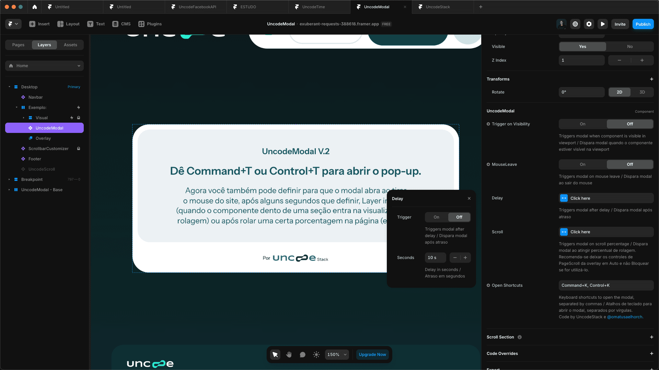659x370 pixels.
Task: Click the lock icon on Visual layer
Action: coord(79,118)
